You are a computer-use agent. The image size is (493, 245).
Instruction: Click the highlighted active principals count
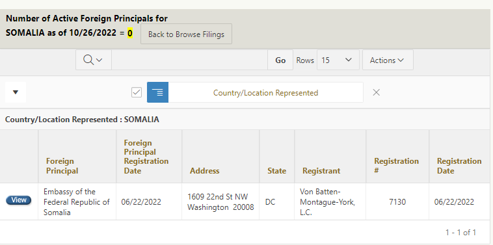click(x=130, y=32)
